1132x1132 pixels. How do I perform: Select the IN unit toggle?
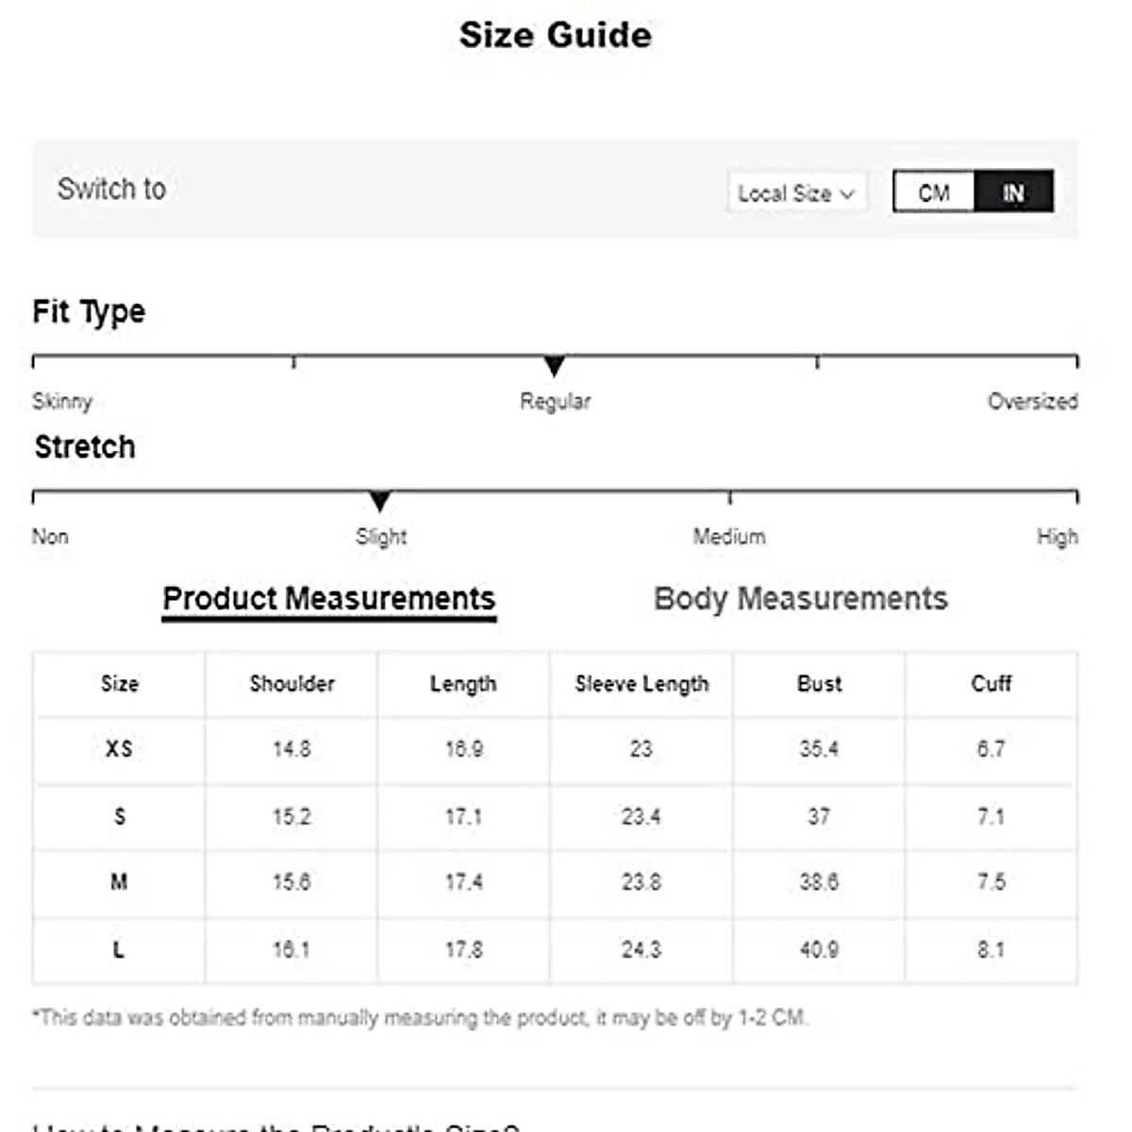(1013, 192)
